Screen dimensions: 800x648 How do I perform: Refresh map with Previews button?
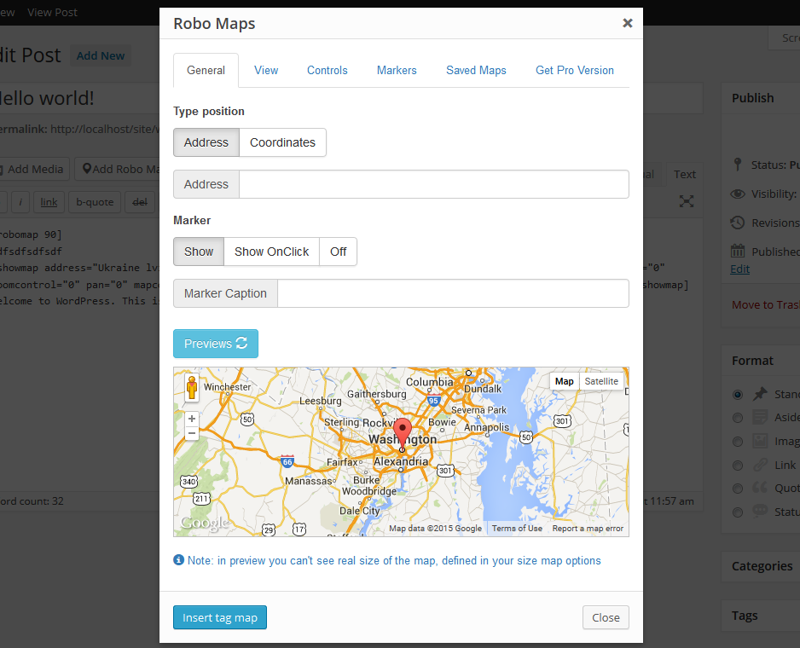click(216, 344)
